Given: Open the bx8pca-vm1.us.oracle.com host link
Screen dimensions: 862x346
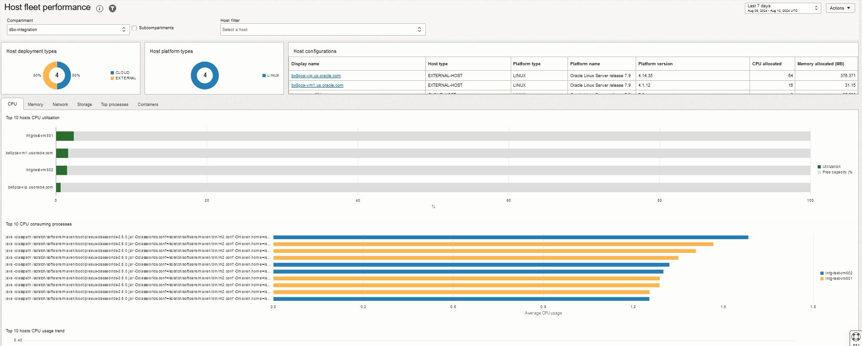Looking at the screenshot, I should click(x=317, y=85).
